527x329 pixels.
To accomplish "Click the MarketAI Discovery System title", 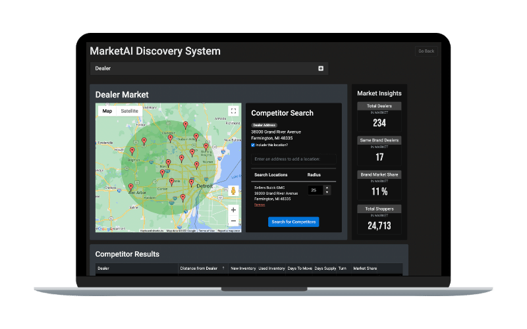I will [x=155, y=51].
